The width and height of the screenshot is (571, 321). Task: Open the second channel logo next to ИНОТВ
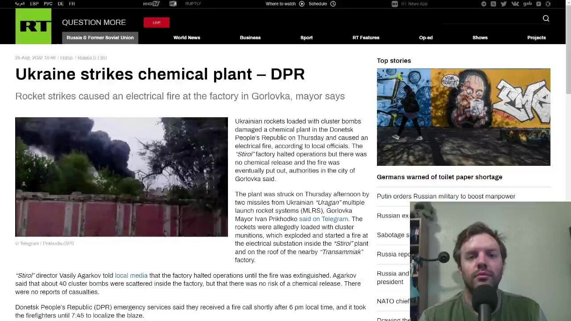tap(173, 4)
